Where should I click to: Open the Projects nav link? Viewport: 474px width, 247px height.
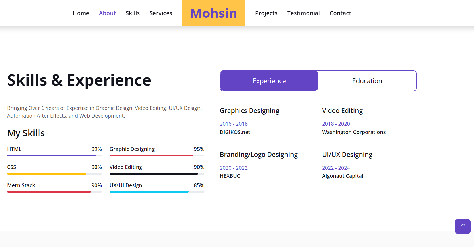[266, 13]
